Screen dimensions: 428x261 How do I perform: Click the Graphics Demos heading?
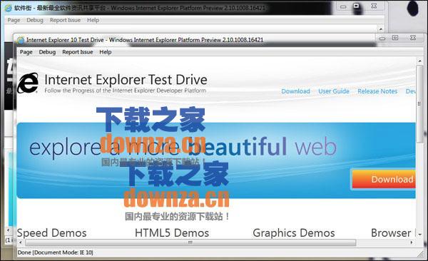(x=294, y=233)
